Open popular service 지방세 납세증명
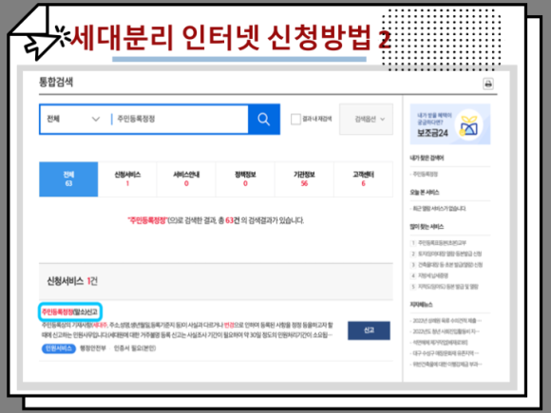Screen dimensions: 551x413 pyautogui.click(x=433, y=275)
